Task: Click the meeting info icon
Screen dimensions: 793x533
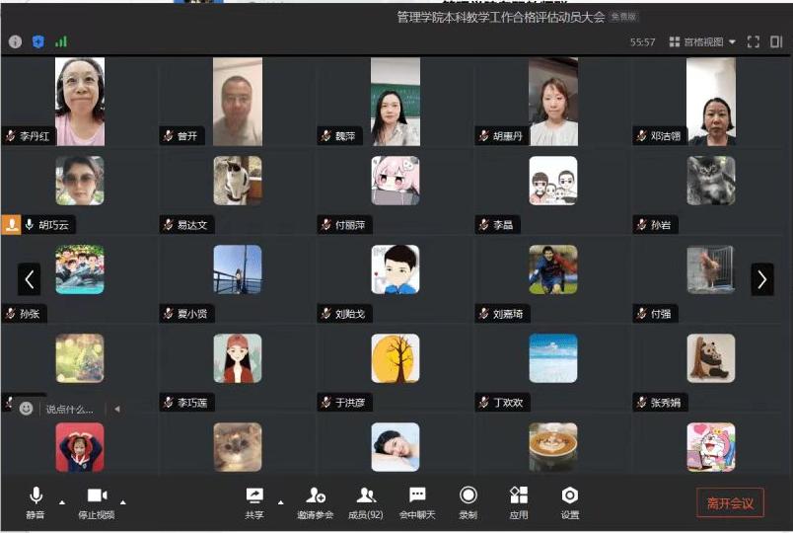Action: (15, 41)
